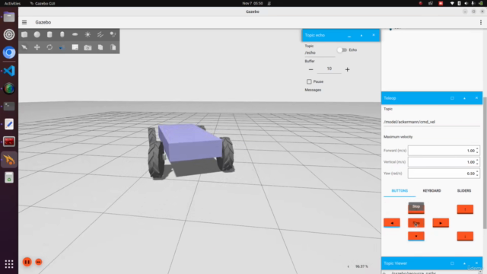
Task: Open the Trash from the dock
Action: (x=9, y=177)
